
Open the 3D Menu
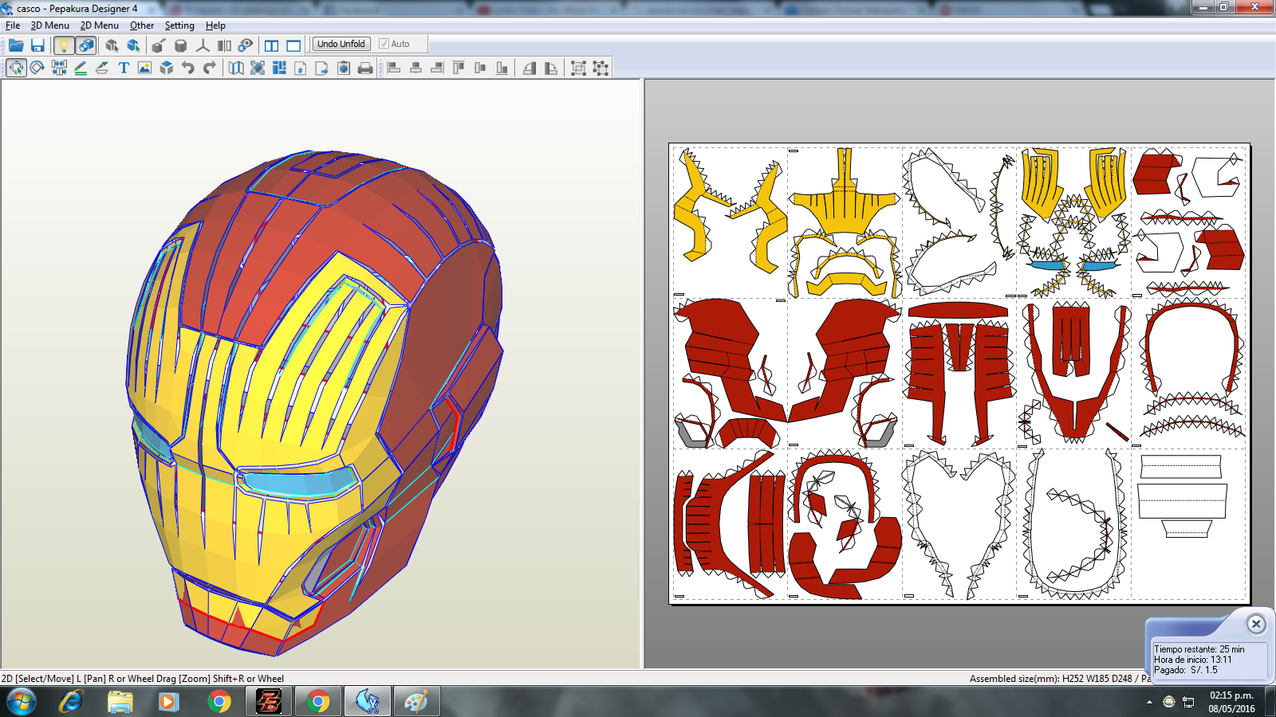coord(50,25)
